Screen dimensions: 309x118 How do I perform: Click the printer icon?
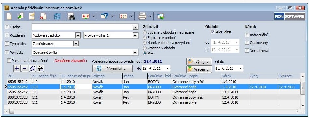[142, 17]
